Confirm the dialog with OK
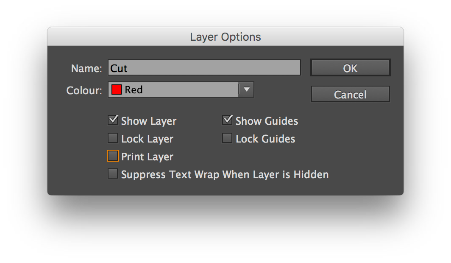 [350, 68]
